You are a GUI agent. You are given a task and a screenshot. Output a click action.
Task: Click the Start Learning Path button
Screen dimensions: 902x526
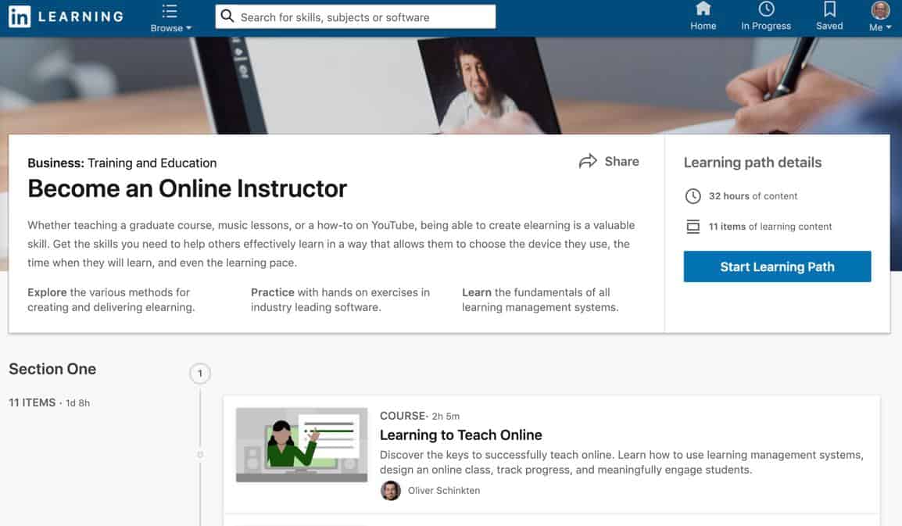[x=777, y=267]
